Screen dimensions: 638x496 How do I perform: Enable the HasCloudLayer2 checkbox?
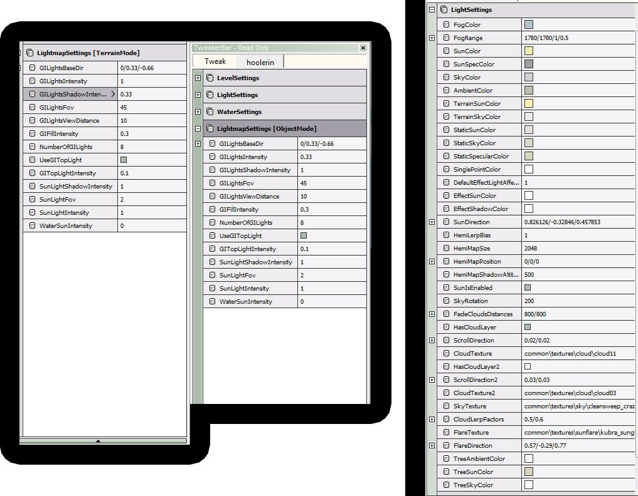click(x=528, y=366)
